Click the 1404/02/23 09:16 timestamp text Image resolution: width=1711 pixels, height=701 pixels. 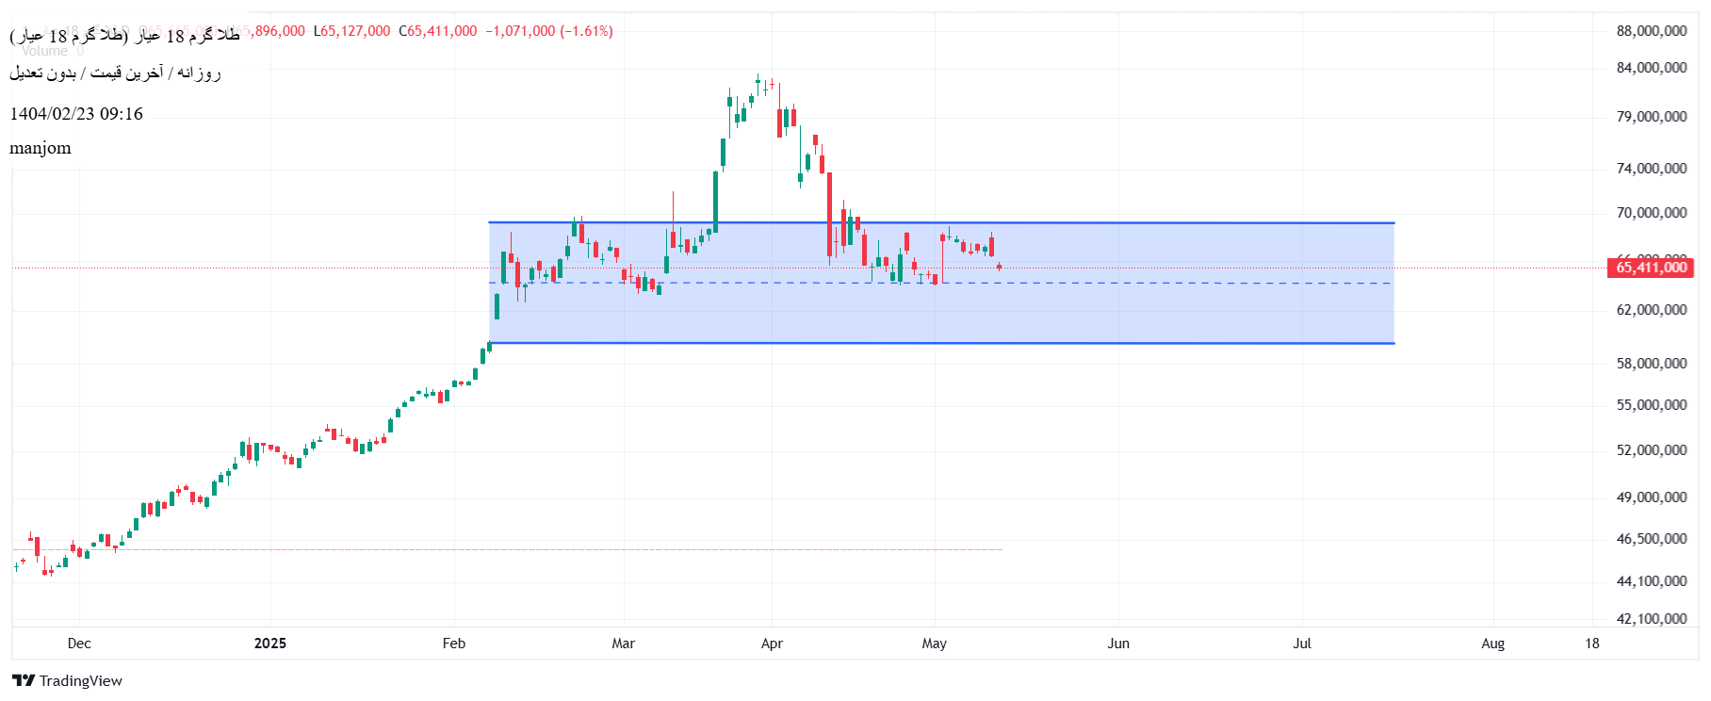[x=76, y=114]
